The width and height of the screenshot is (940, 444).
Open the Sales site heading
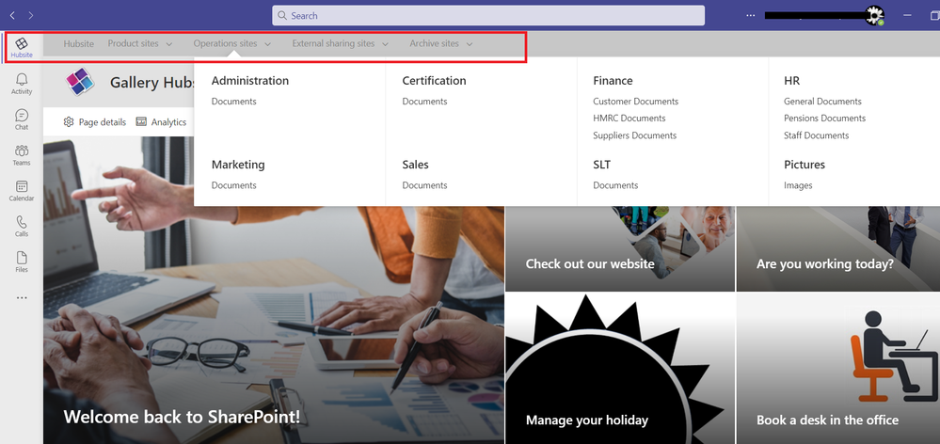(416, 165)
